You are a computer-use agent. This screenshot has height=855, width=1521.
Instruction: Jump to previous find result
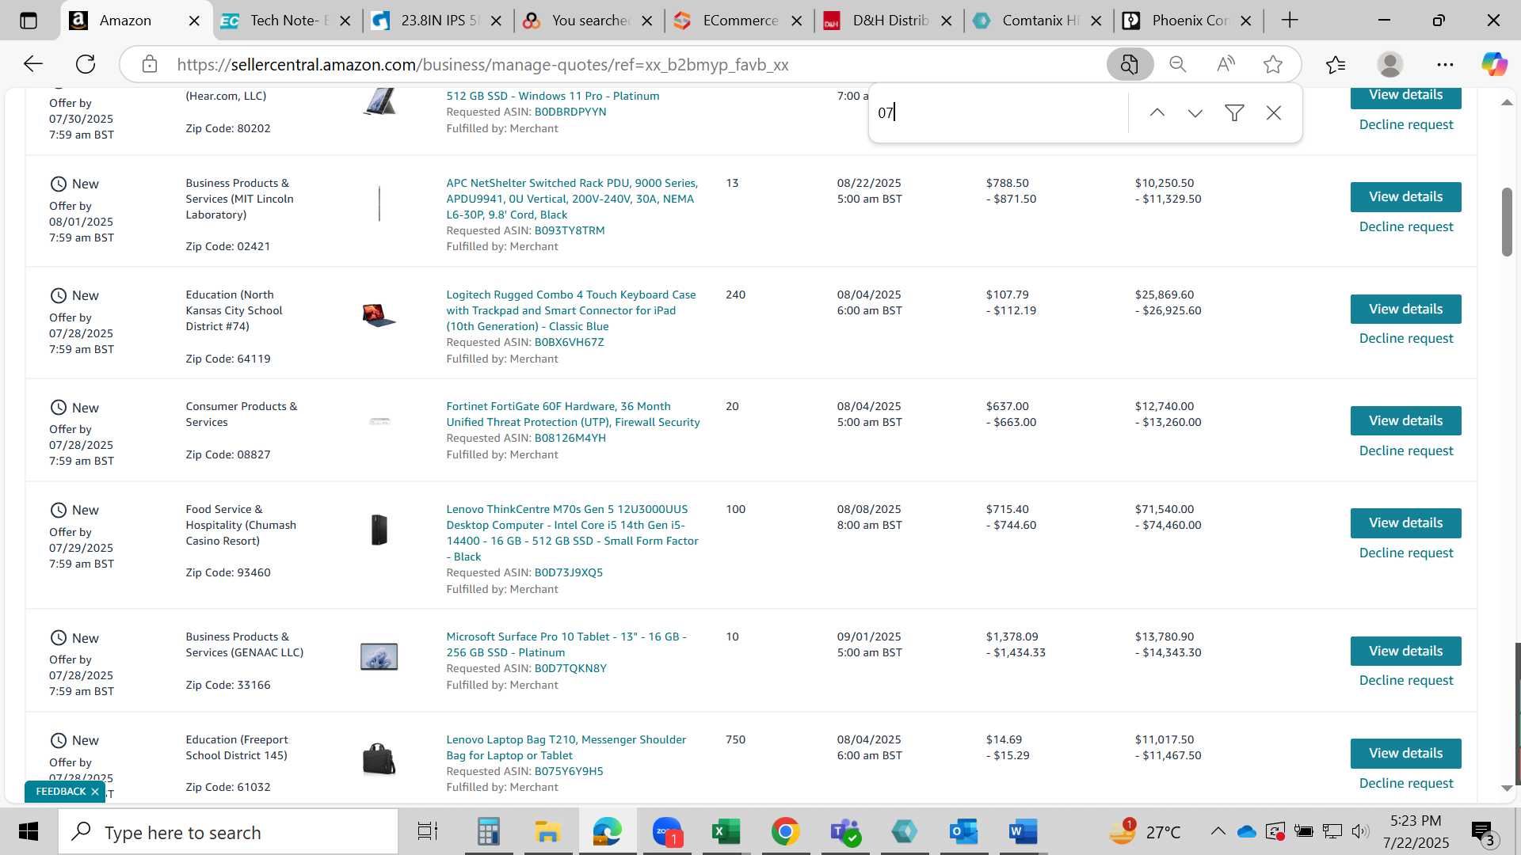click(x=1157, y=112)
